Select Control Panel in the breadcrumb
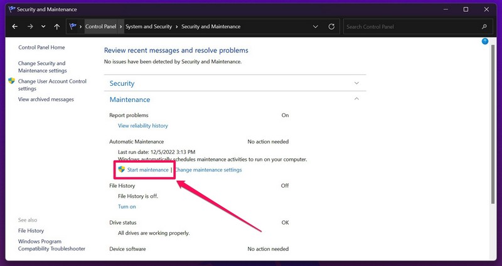The image size is (502, 266). (x=102, y=27)
